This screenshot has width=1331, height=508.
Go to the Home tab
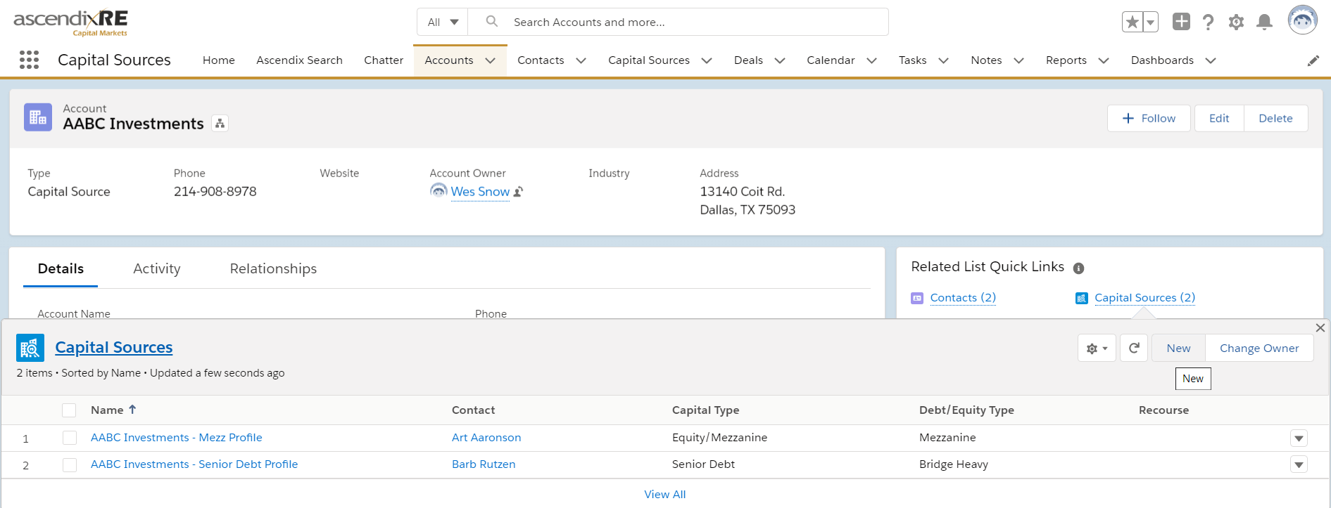pos(219,60)
